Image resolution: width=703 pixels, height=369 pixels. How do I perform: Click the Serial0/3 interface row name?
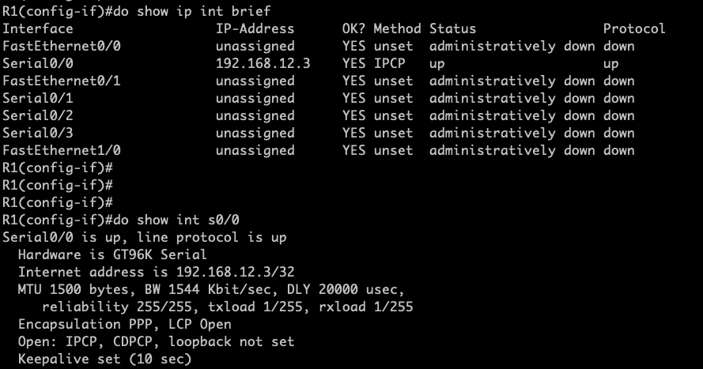(x=33, y=133)
